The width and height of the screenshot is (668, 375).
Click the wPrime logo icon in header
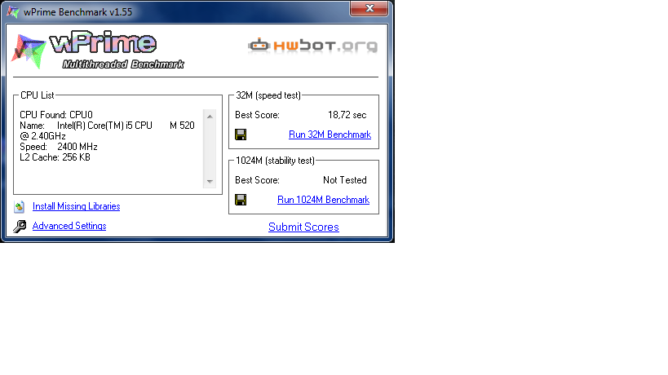click(x=29, y=51)
